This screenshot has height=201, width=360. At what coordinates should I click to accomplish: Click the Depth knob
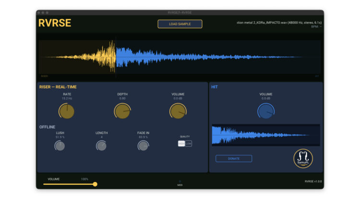click(x=122, y=111)
